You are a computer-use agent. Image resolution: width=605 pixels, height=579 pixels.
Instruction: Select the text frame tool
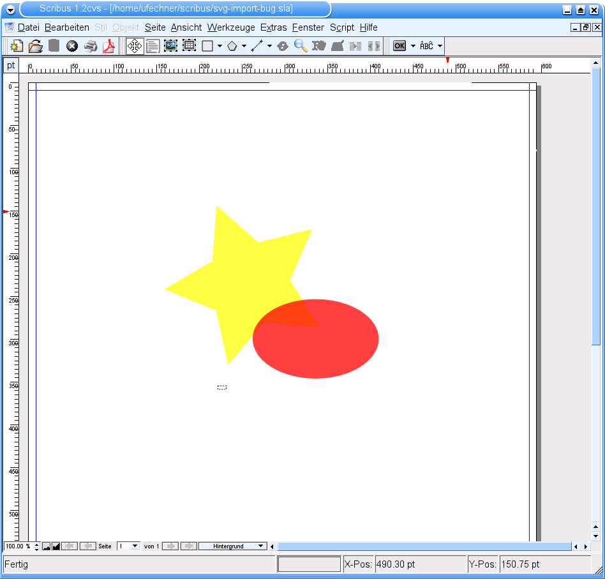click(153, 46)
